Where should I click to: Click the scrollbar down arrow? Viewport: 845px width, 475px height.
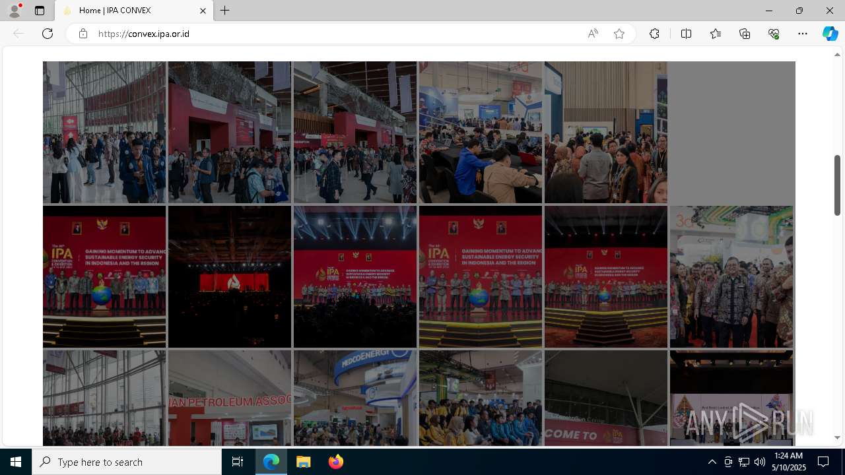(837, 437)
